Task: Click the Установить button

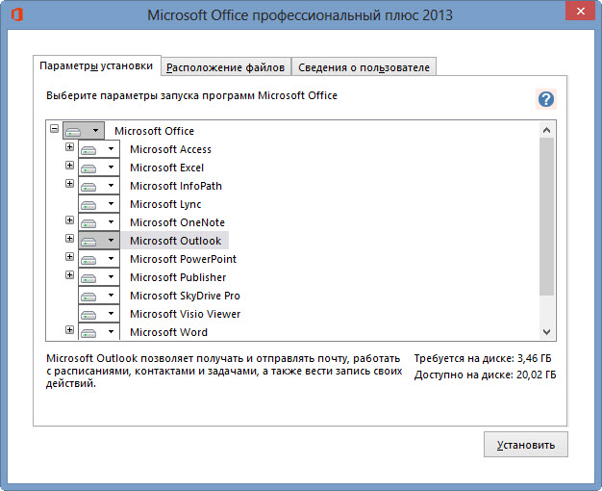Action: [526, 445]
